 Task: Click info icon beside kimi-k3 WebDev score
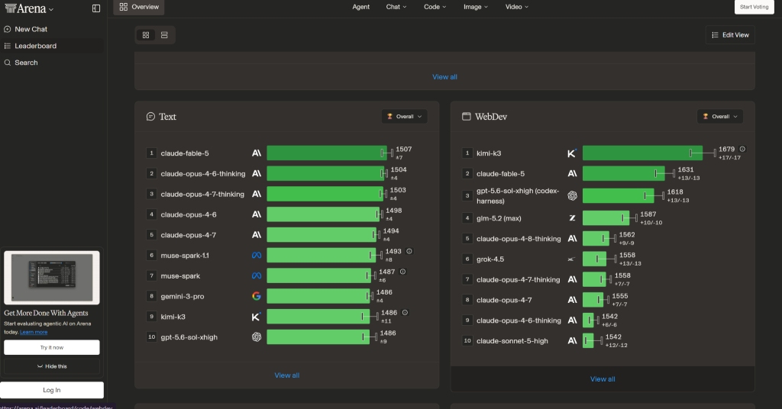pyautogui.click(x=742, y=149)
